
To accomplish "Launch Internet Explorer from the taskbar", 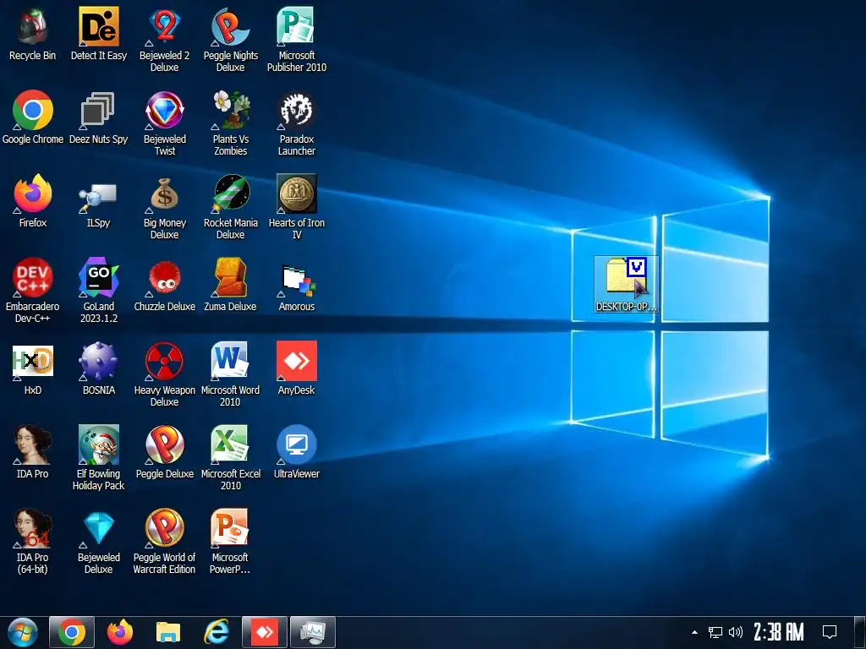I will (216, 632).
